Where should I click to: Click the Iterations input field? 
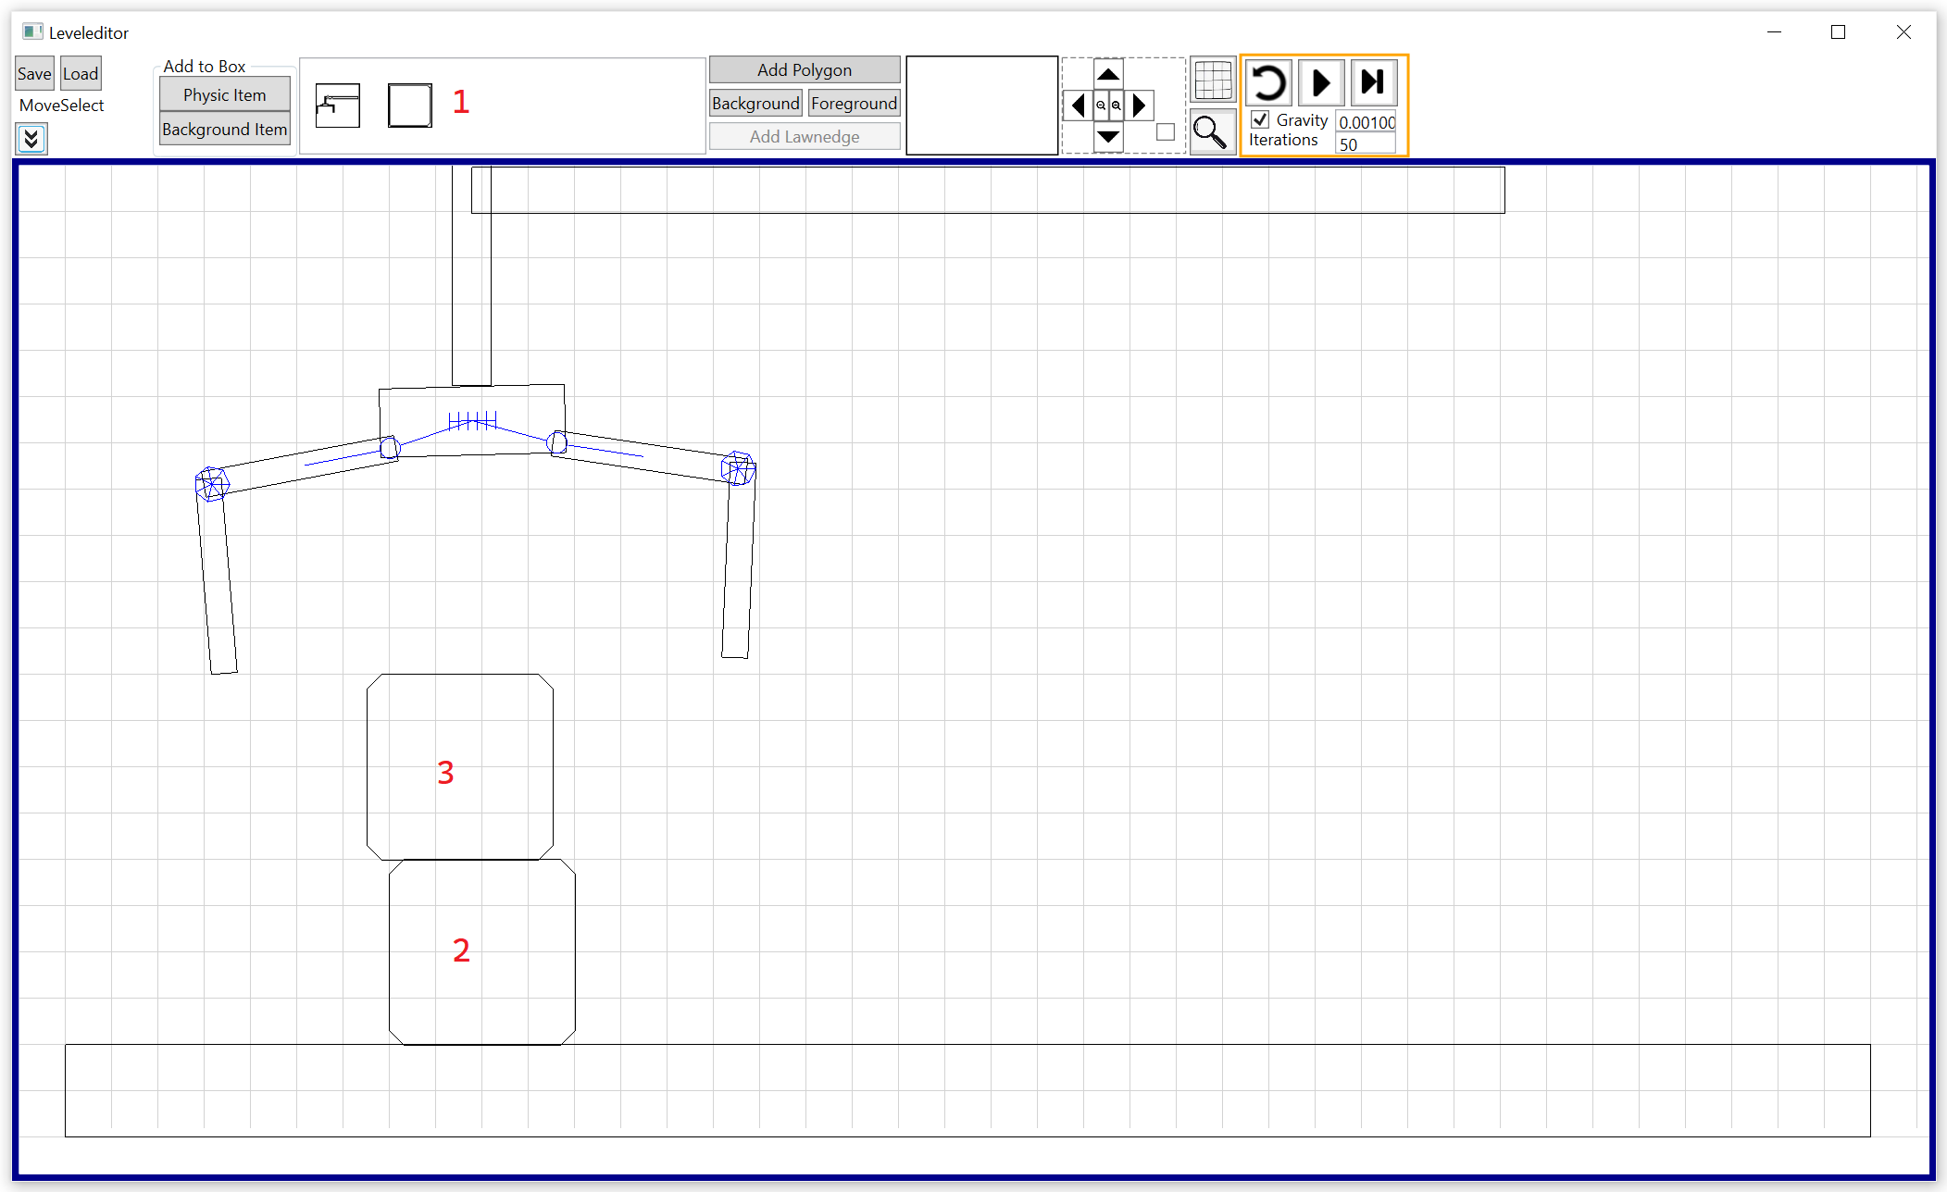[1366, 144]
